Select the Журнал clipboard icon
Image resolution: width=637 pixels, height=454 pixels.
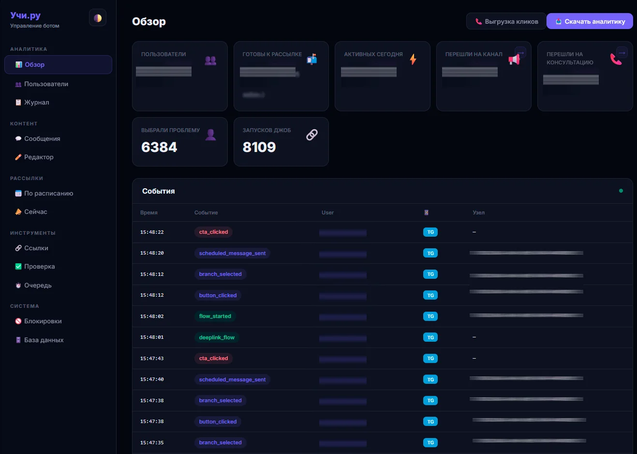18,102
